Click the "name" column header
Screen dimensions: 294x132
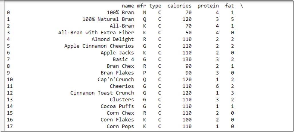128,6
